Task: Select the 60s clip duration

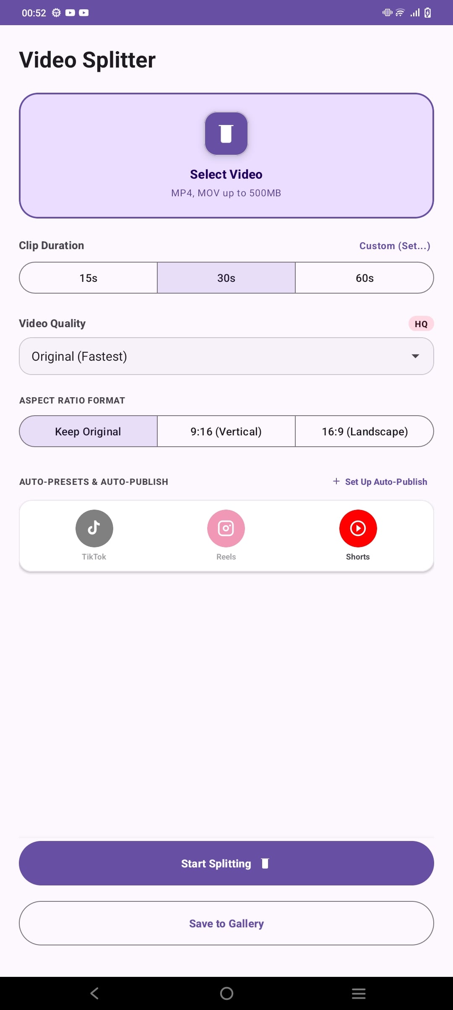Action: [364, 278]
